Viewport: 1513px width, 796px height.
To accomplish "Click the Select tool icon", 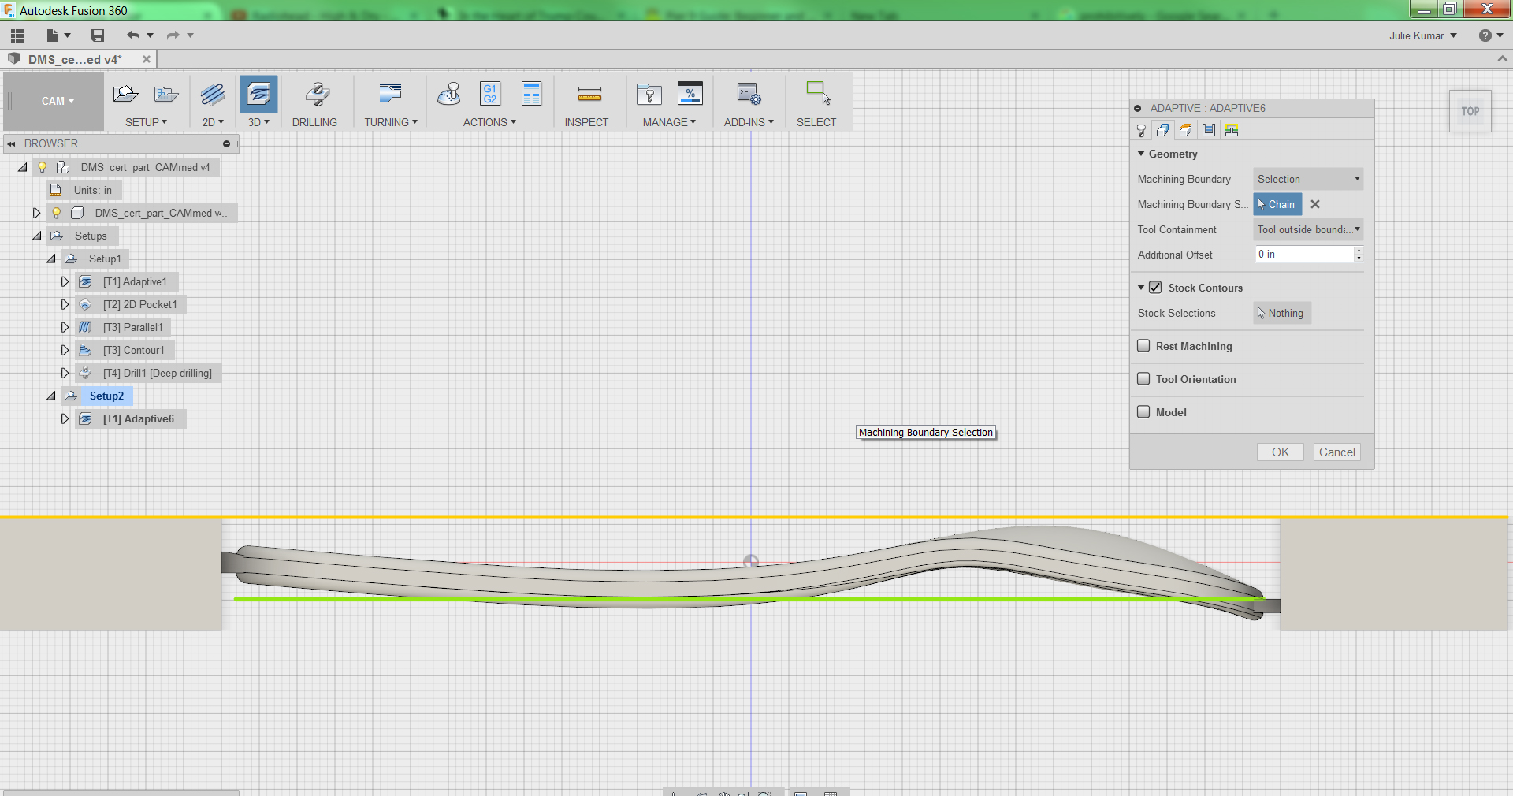I will pyautogui.click(x=818, y=93).
